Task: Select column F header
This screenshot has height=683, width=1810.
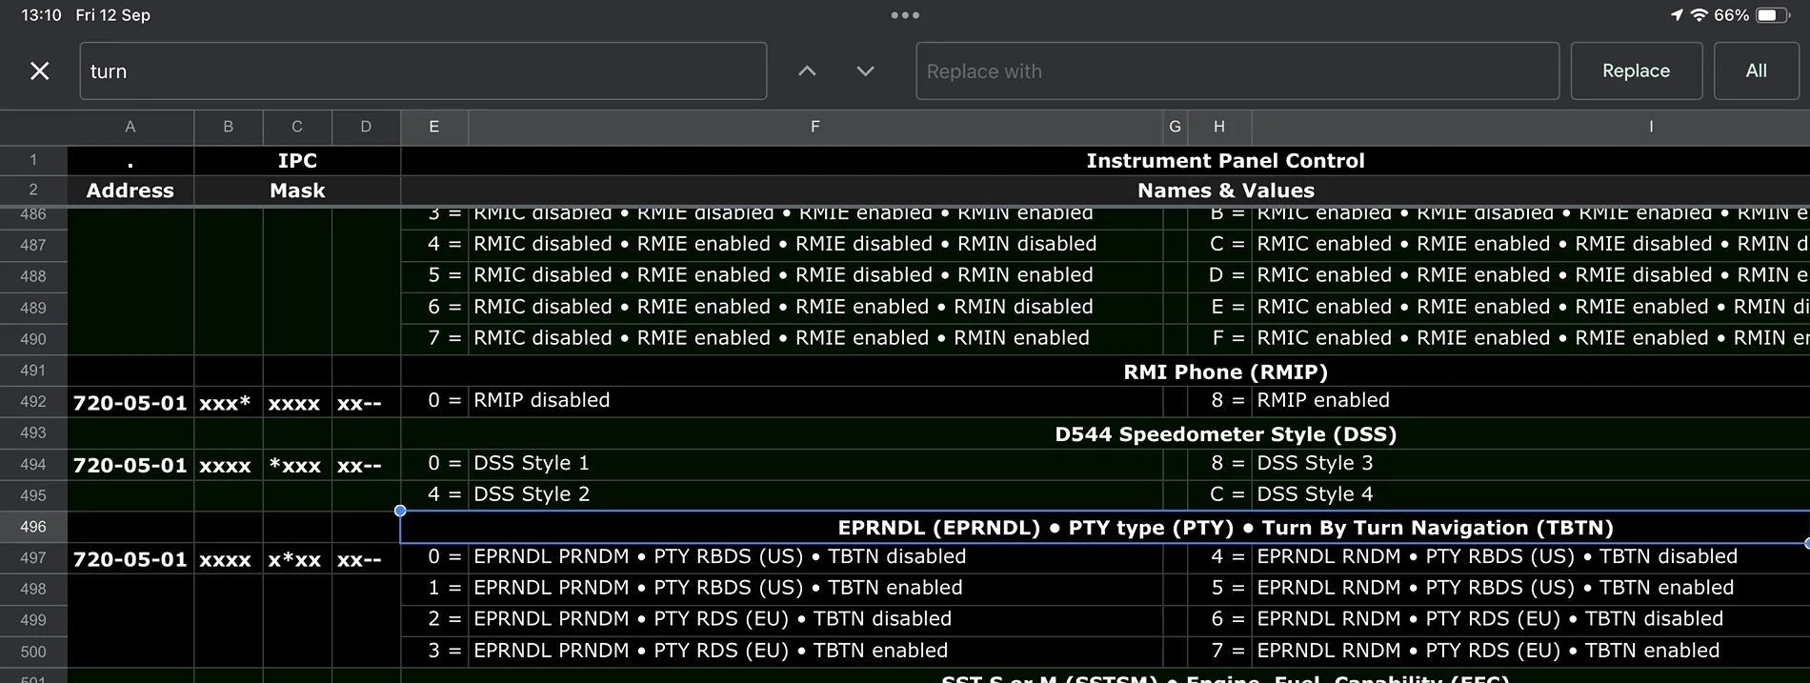Action: pos(814,127)
